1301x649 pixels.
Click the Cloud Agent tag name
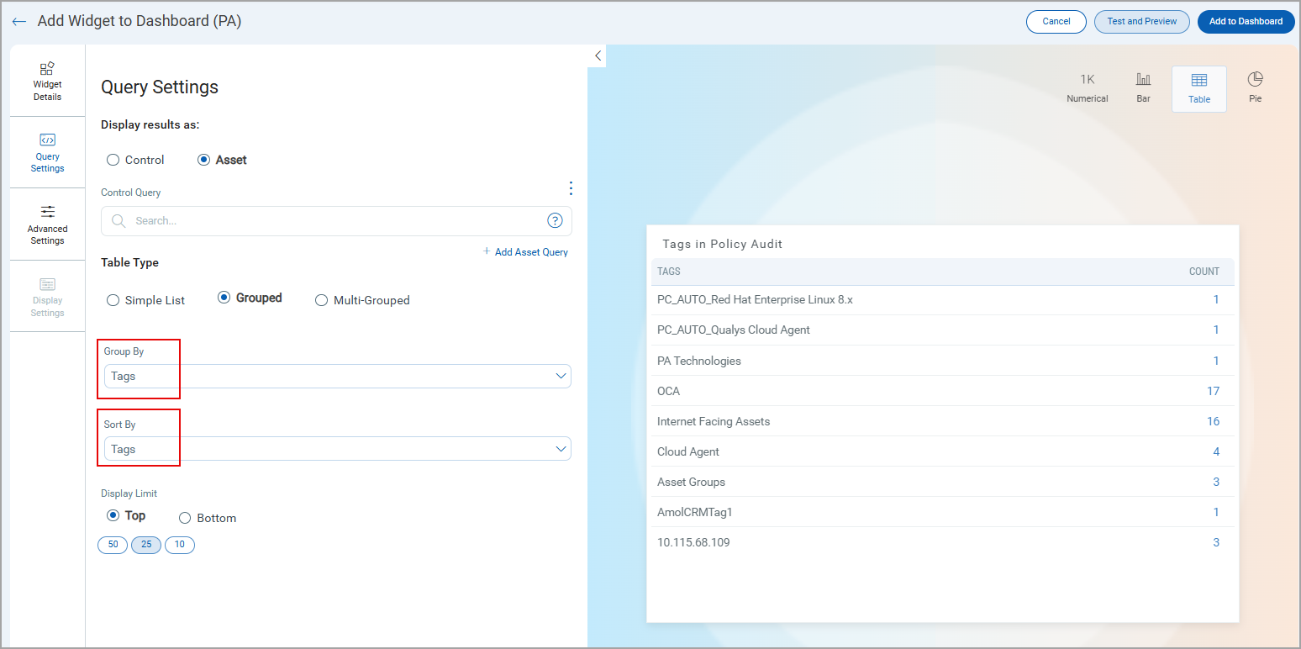click(x=688, y=451)
